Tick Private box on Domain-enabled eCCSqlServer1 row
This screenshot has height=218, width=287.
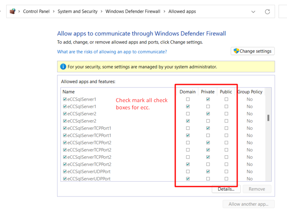208,107
